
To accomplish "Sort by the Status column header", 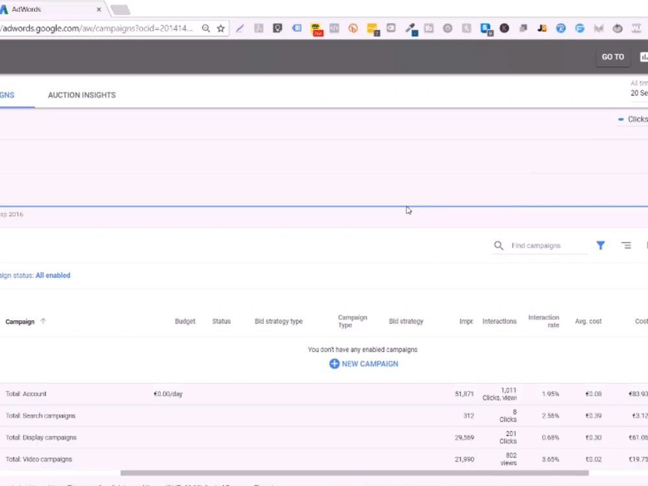I will [x=221, y=321].
